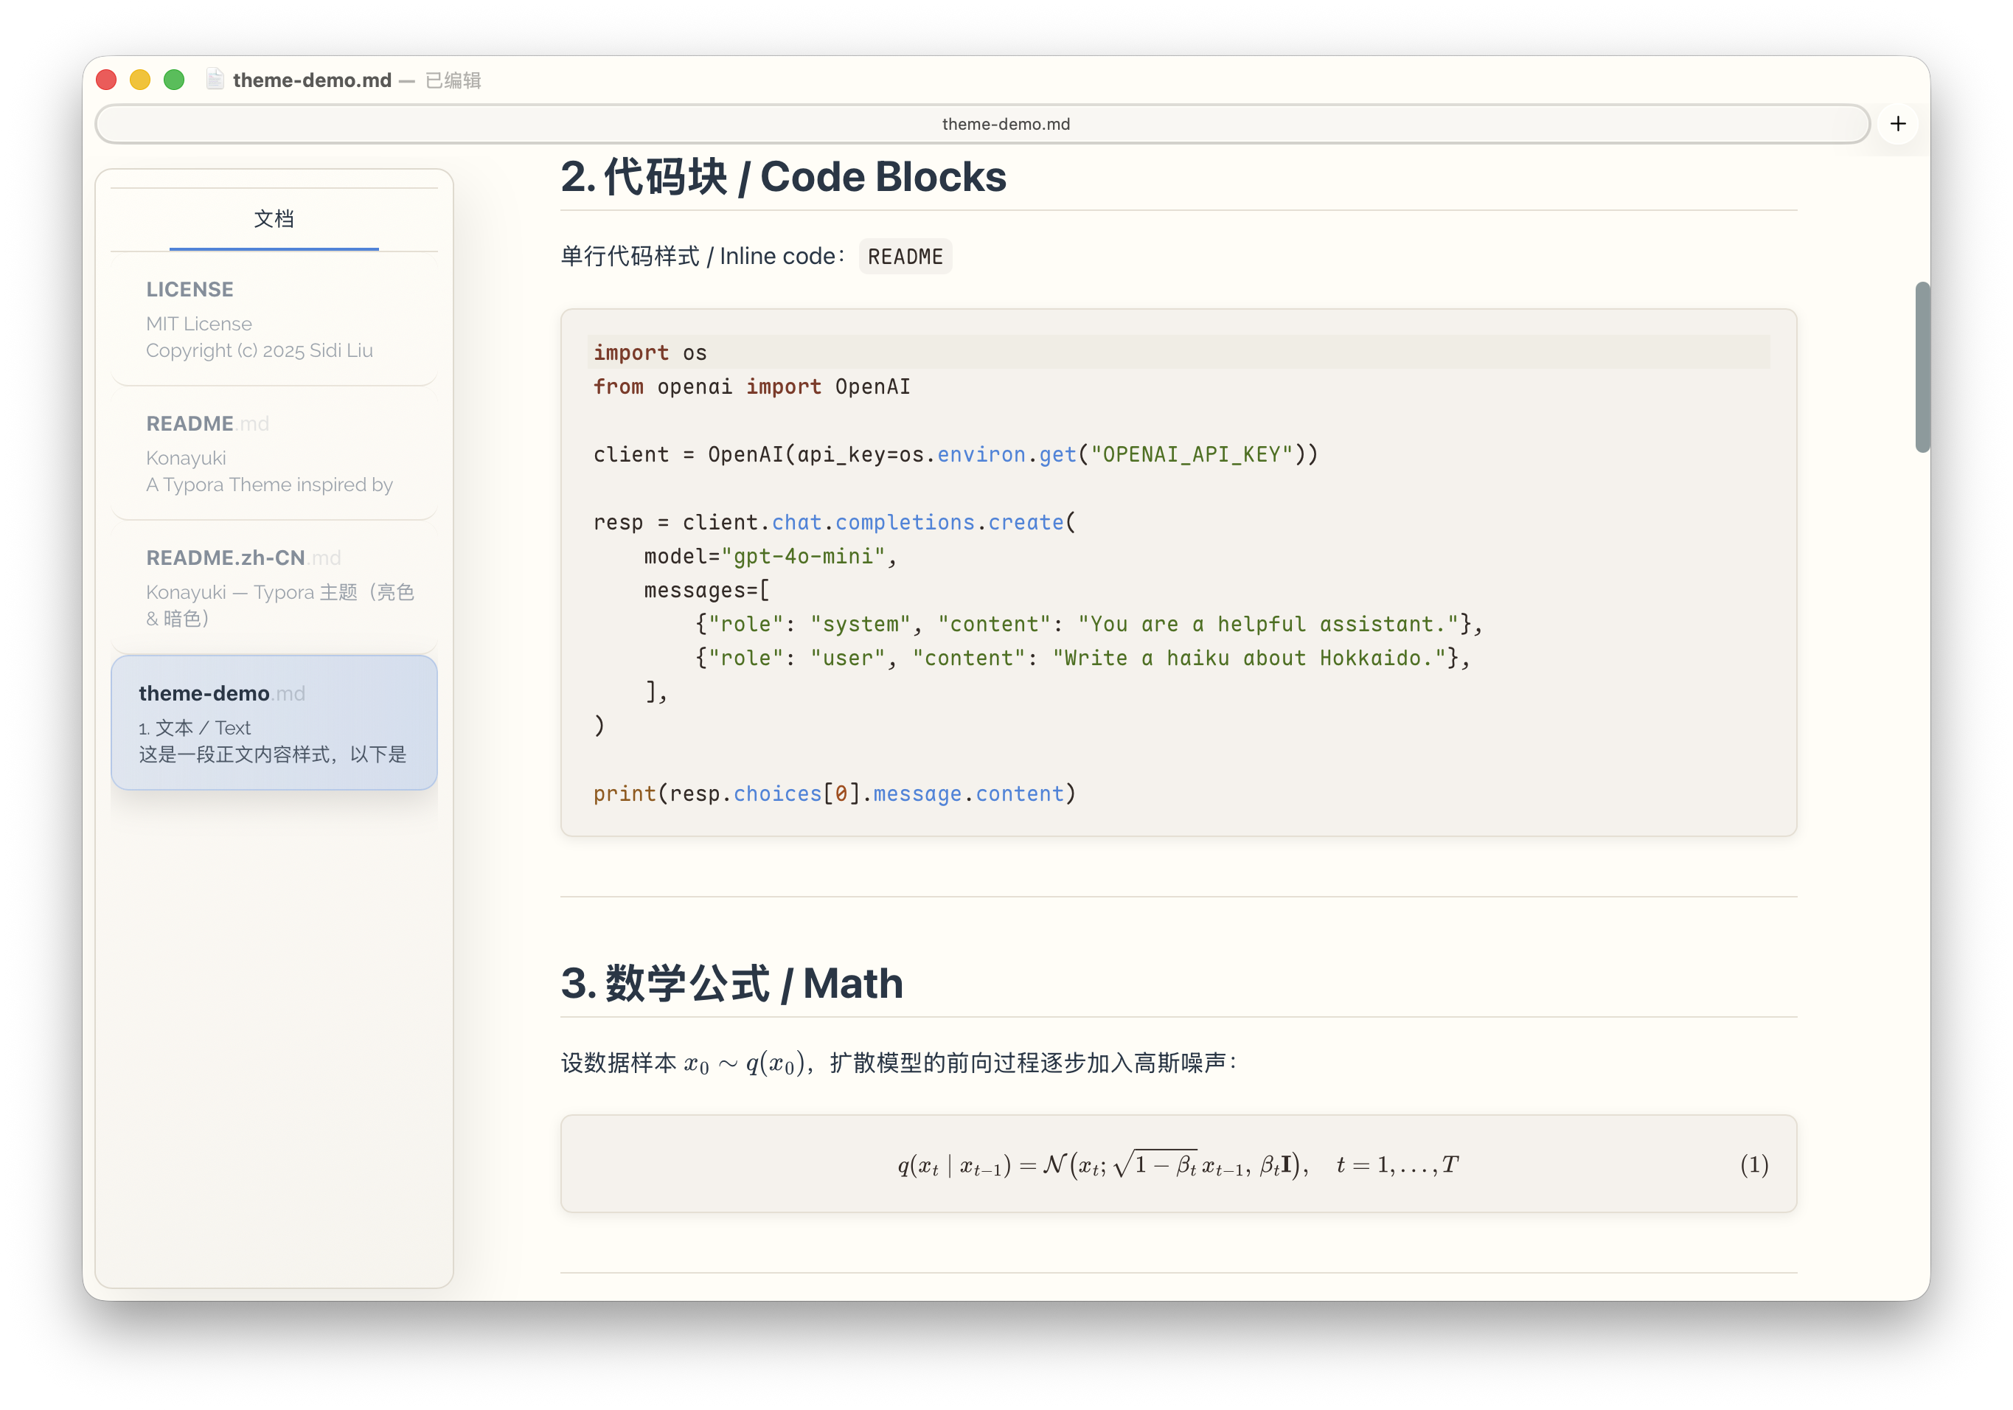The width and height of the screenshot is (2013, 1410).
Task: Click the '3. 数学公式 / Math' heading
Action: [732, 983]
